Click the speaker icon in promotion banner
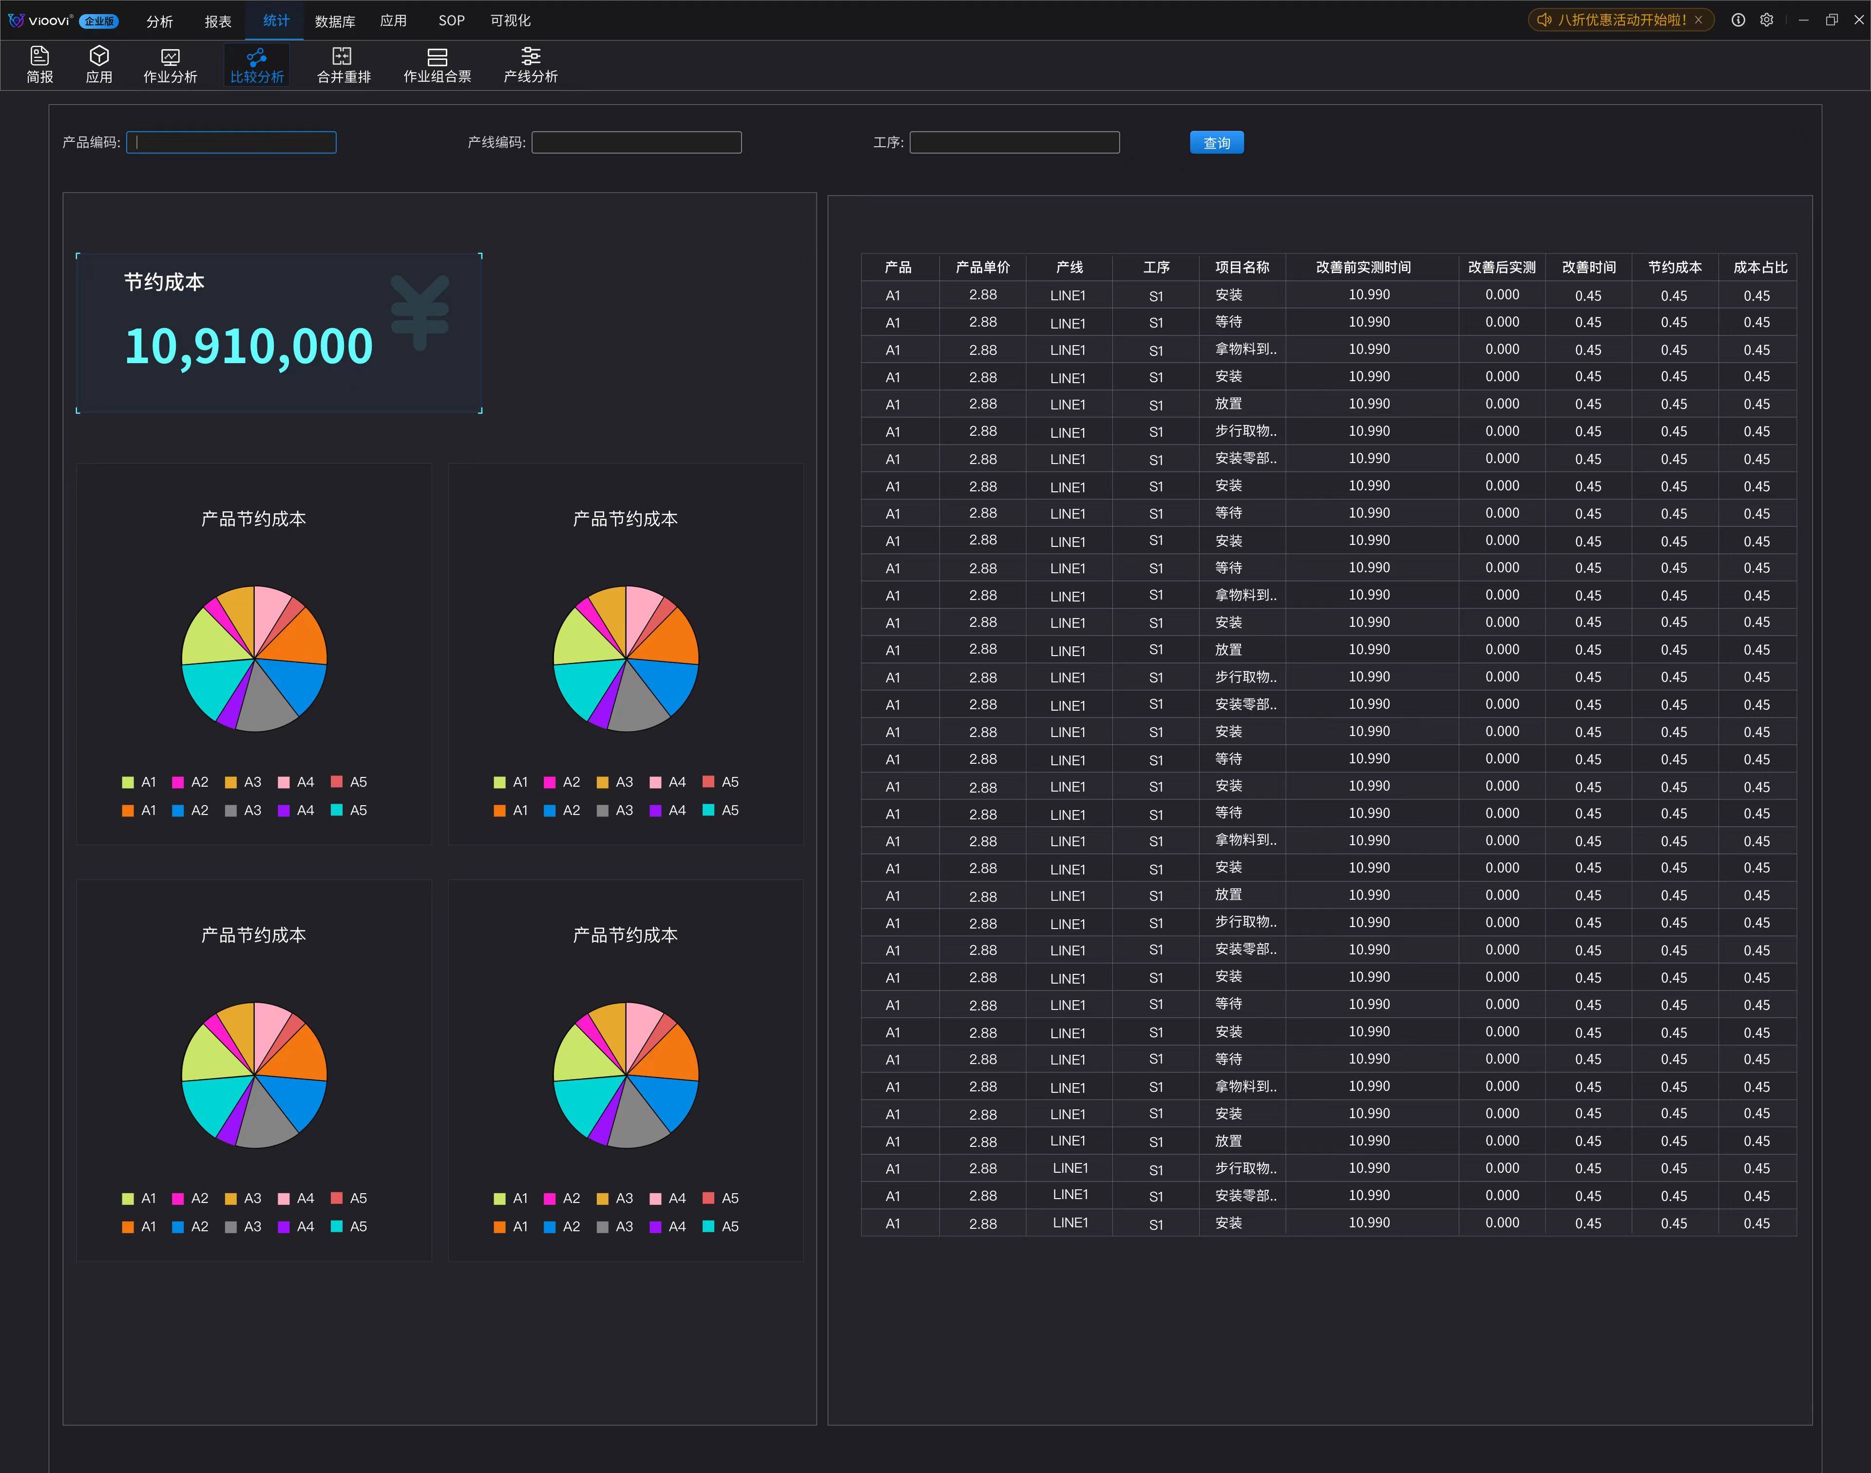Screen dimensions: 1871x1473 point(1544,20)
